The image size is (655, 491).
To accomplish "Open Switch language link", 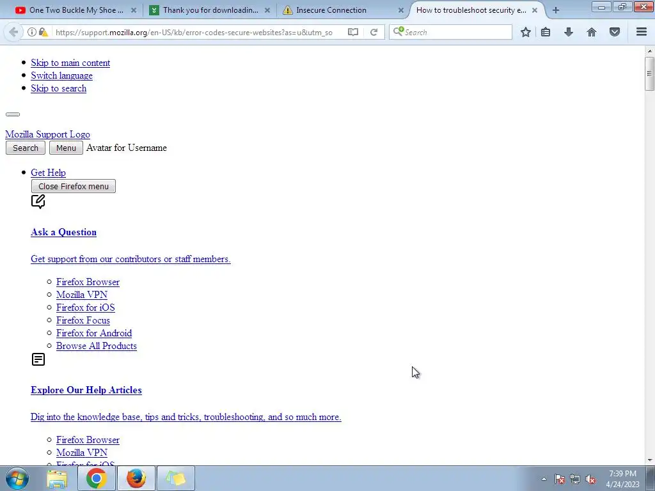I will pyautogui.click(x=62, y=75).
